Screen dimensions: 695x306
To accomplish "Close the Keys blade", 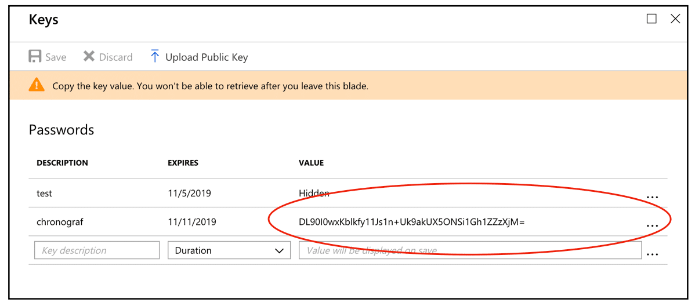I will pos(675,19).
